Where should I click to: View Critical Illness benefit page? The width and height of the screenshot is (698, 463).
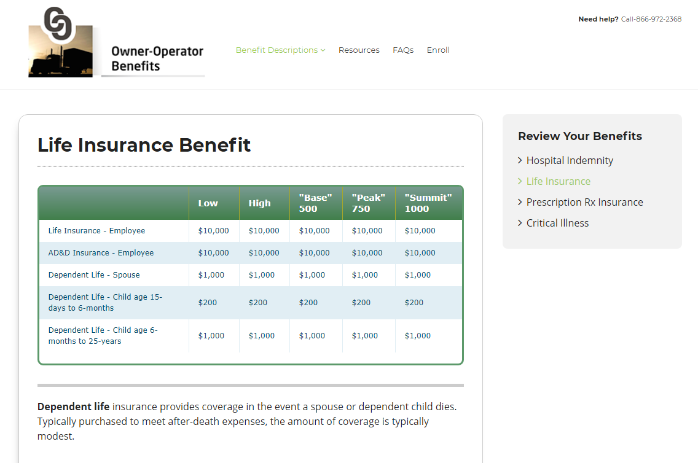click(557, 224)
